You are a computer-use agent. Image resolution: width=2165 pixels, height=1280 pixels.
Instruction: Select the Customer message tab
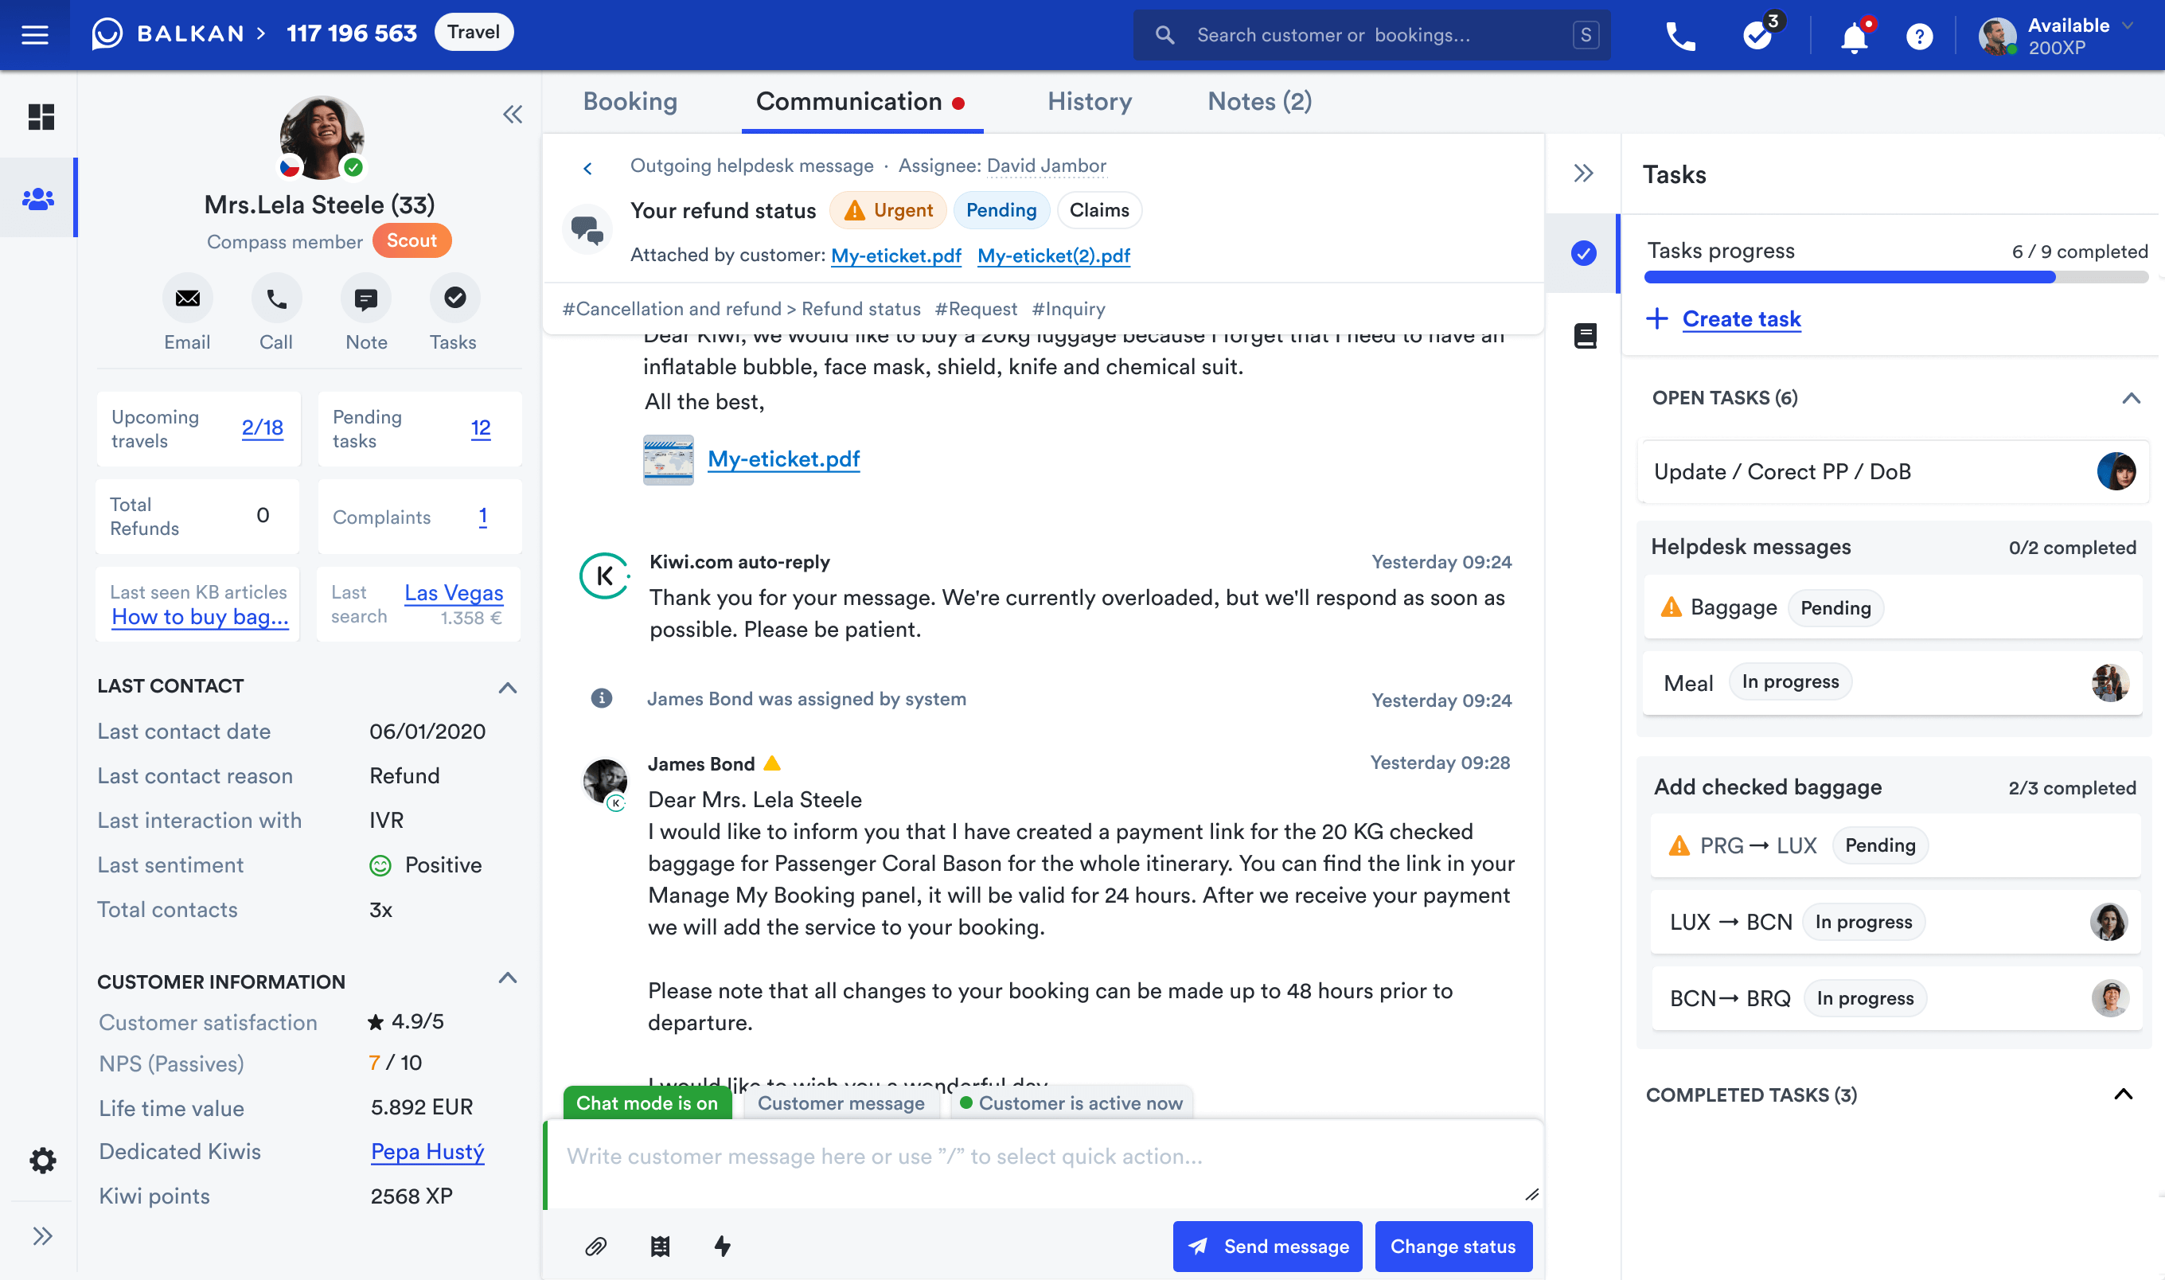[x=841, y=1103]
